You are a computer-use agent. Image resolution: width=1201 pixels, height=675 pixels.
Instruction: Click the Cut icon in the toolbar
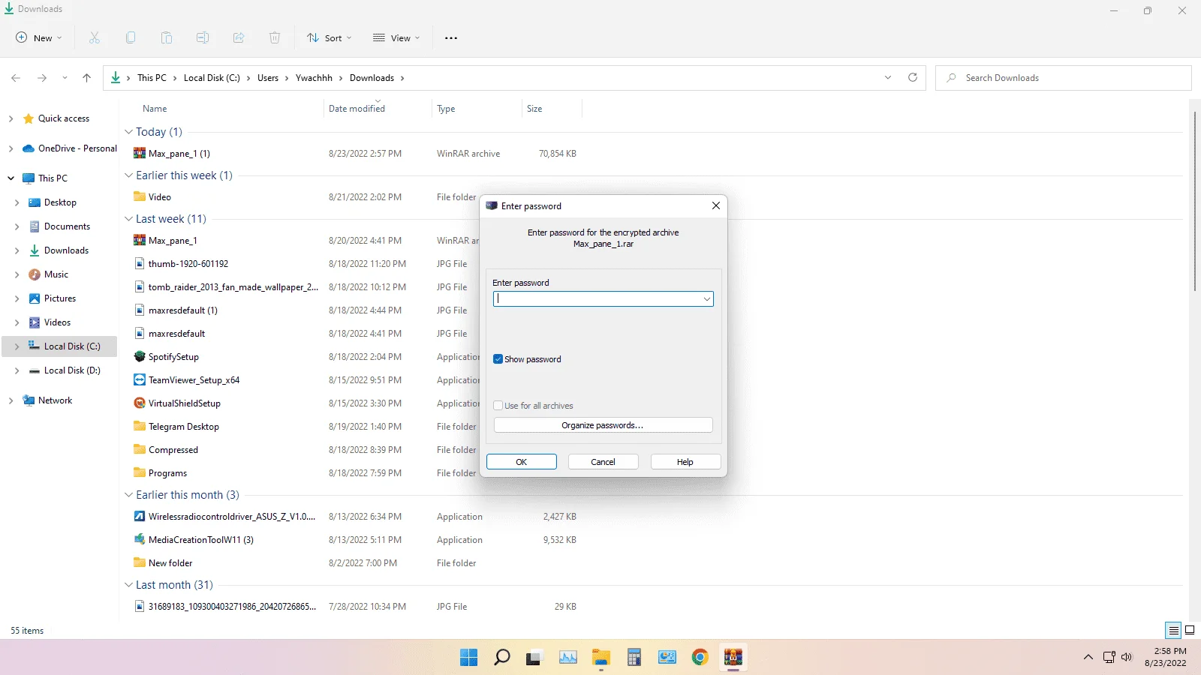pos(95,37)
